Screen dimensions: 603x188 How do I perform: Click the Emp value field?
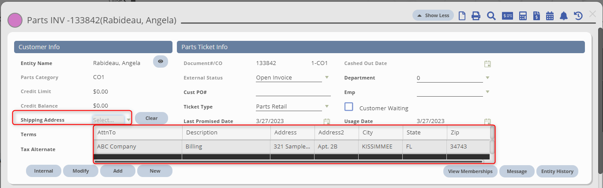pos(450,92)
